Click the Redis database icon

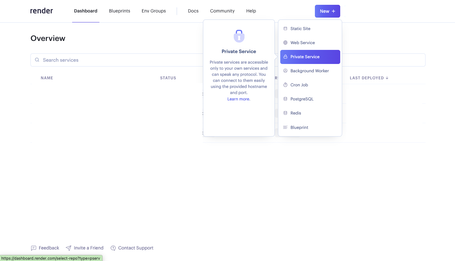click(x=285, y=113)
